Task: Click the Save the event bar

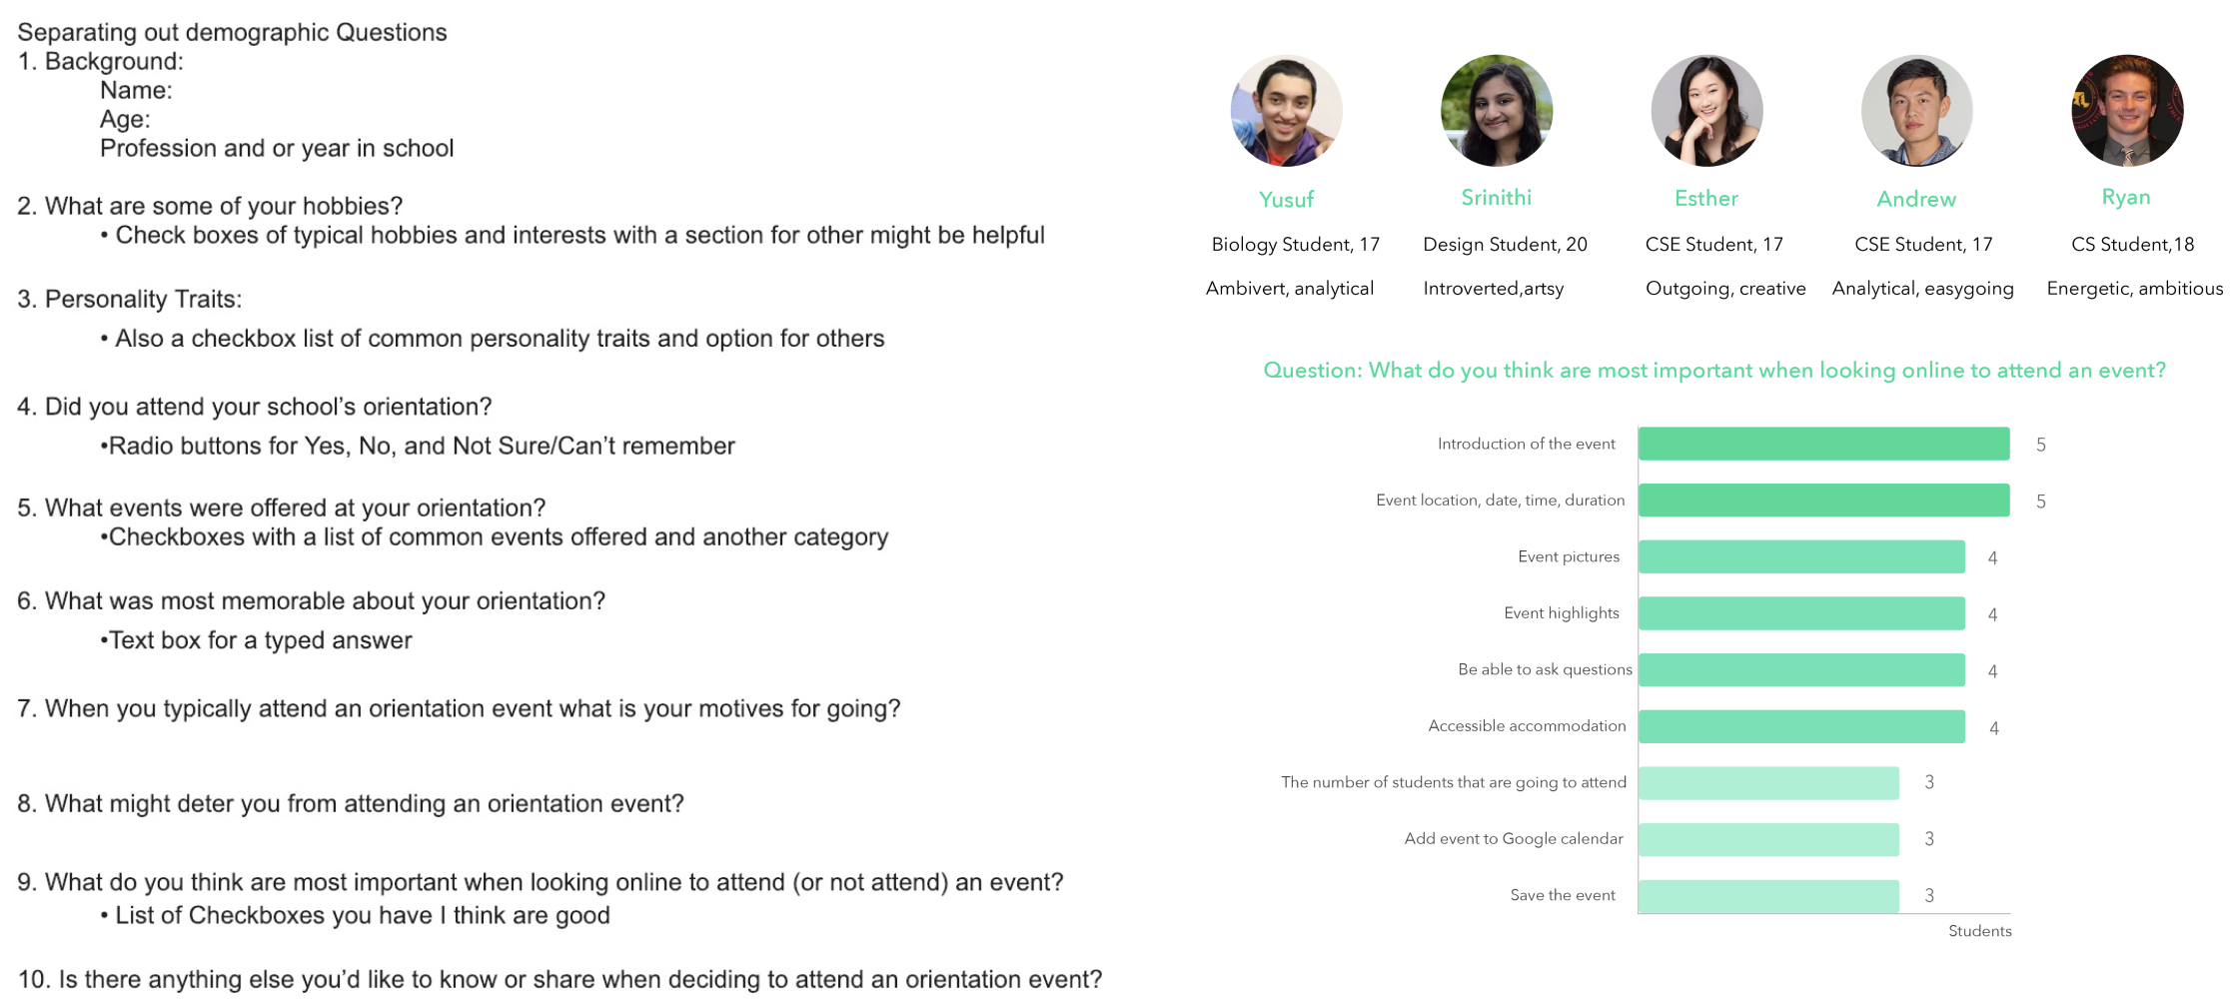Action: coord(1768,896)
